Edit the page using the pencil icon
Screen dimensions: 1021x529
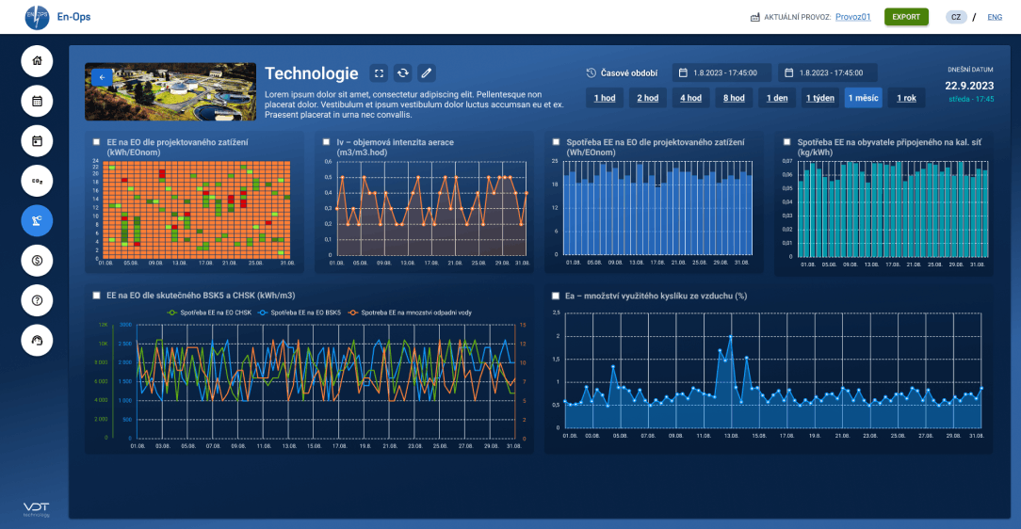[427, 73]
